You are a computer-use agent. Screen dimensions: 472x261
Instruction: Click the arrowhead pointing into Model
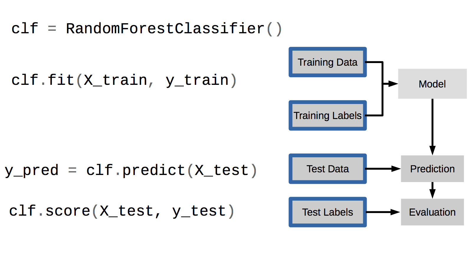[x=393, y=84]
